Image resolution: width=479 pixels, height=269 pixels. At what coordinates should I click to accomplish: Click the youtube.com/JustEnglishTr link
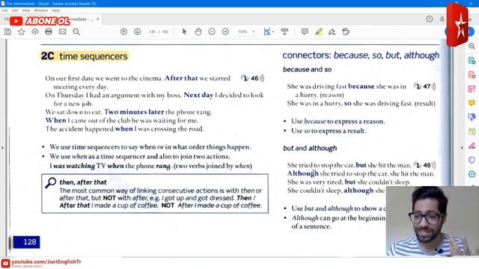(46, 262)
